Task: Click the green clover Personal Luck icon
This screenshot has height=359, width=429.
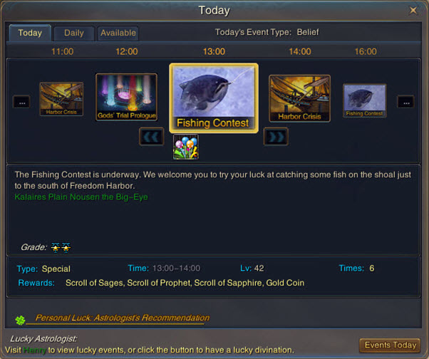Action: tap(20, 320)
